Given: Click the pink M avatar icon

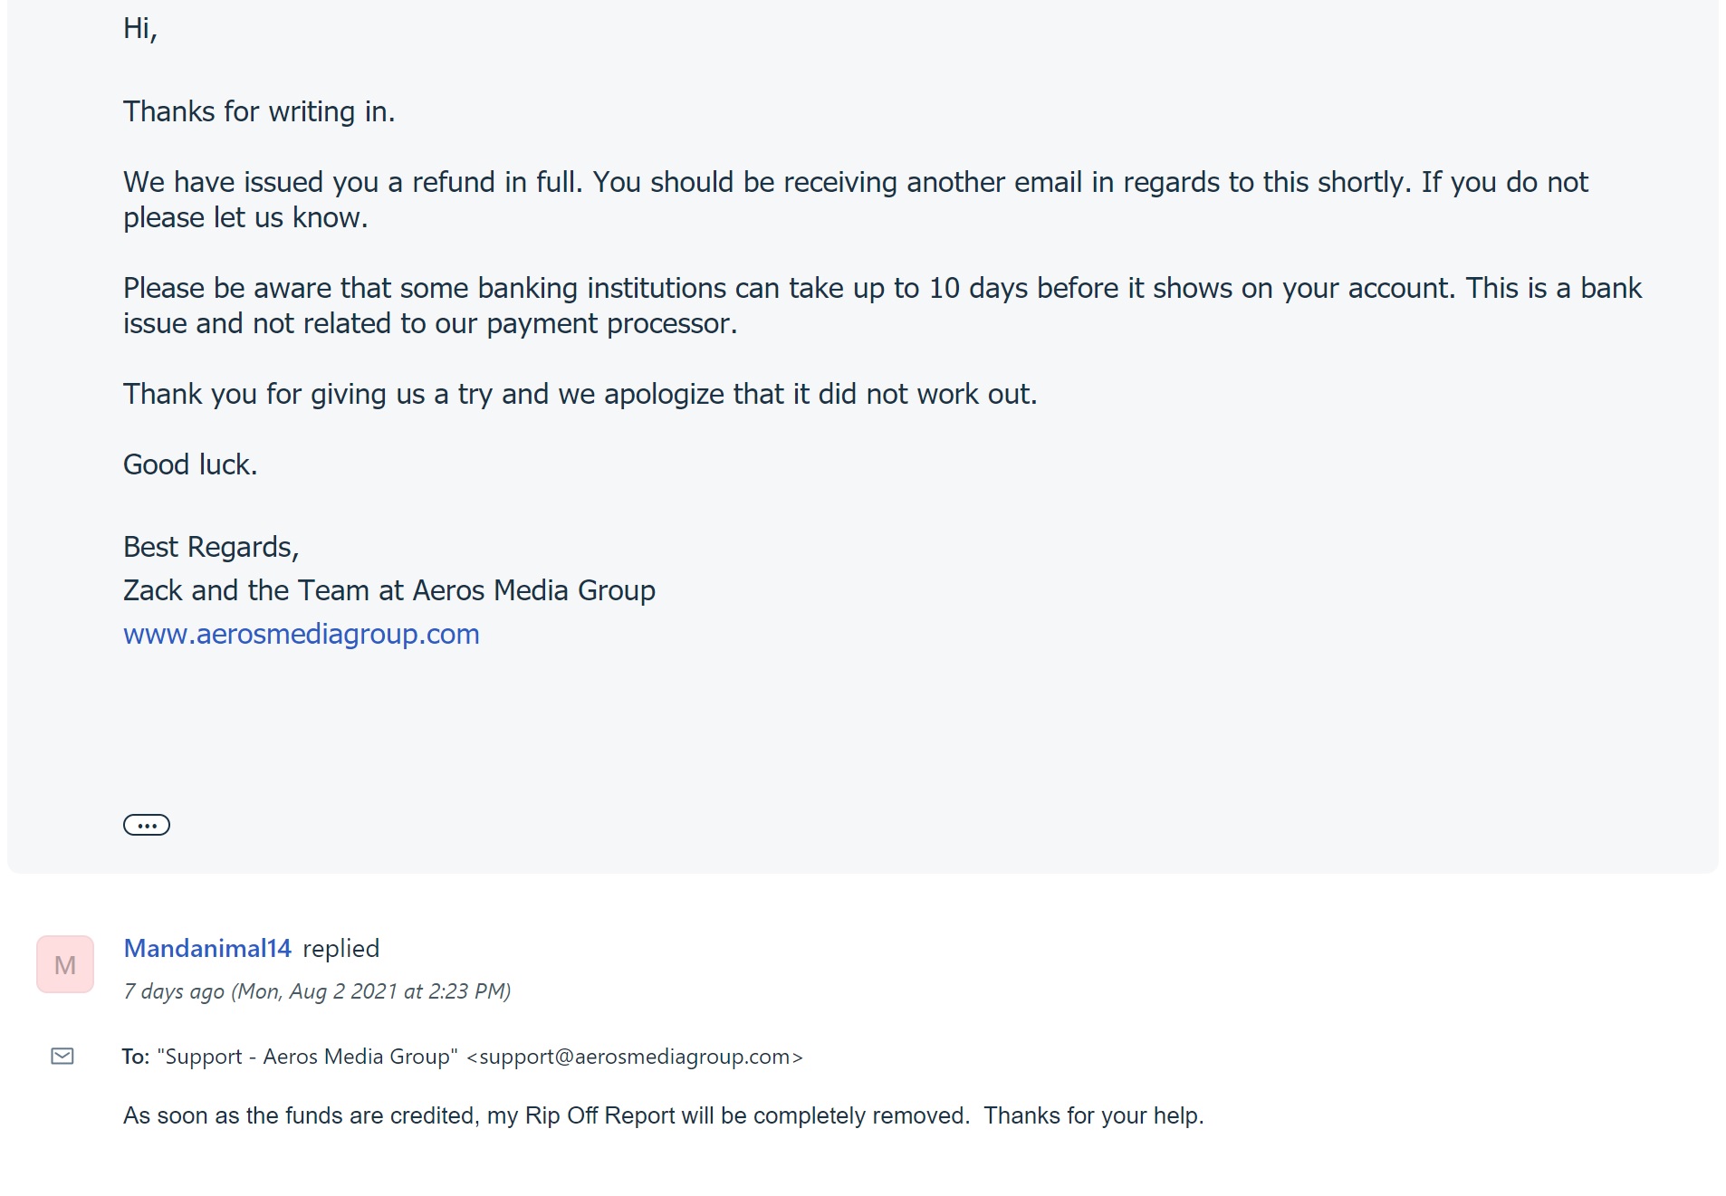Looking at the screenshot, I should [65, 964].
